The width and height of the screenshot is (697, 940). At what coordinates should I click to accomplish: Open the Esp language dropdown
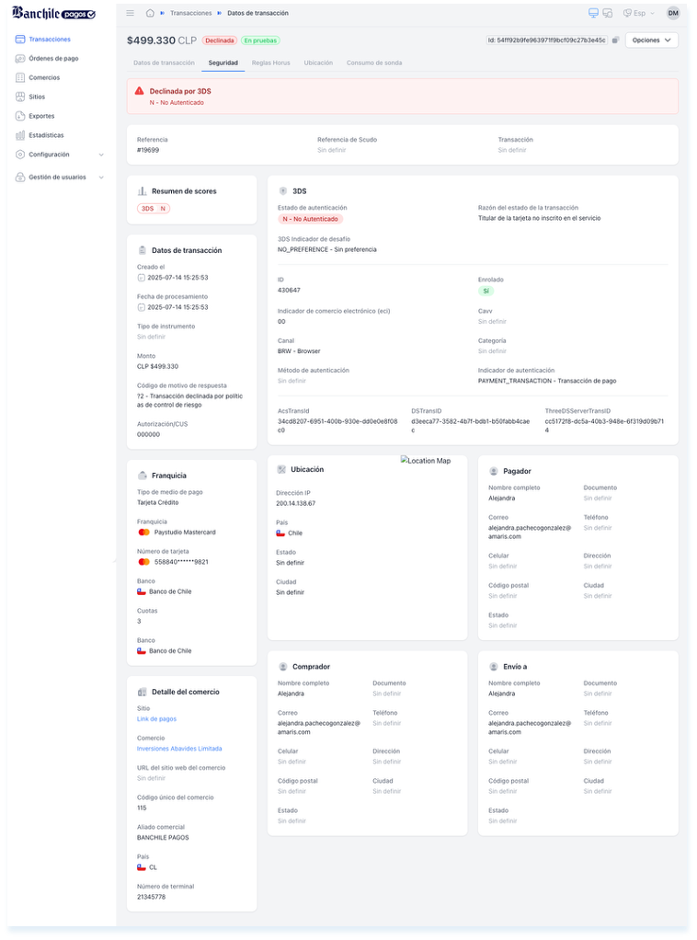tap(639, 13)
